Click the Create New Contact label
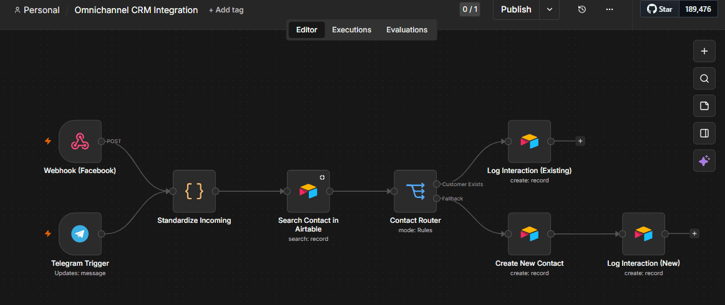The width and height of the screenshot is (725, 305). click(530, 263)
